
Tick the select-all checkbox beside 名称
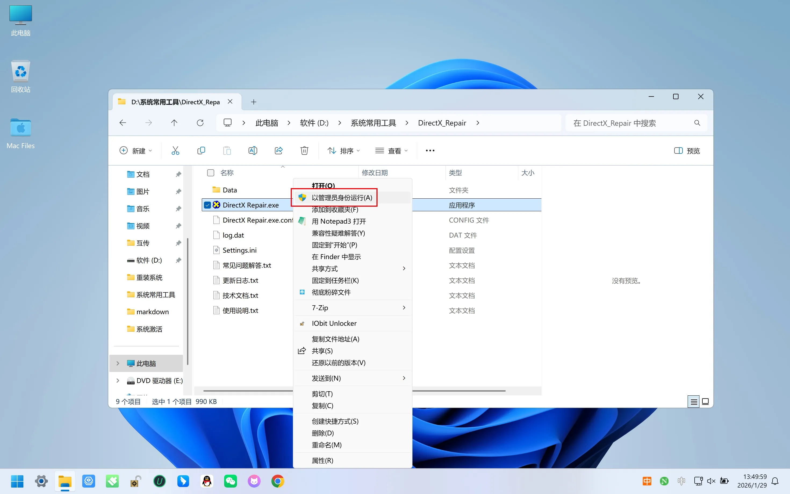[211, 173]
